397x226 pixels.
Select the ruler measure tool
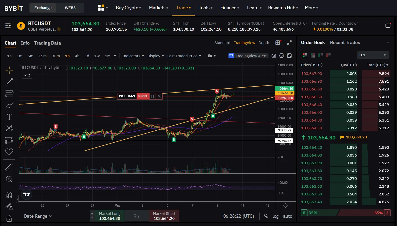9,168
